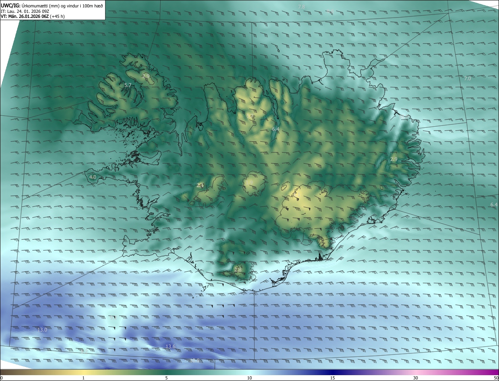
Task: Click the 6.4 label over North Iceland
Action: point(276,129)
